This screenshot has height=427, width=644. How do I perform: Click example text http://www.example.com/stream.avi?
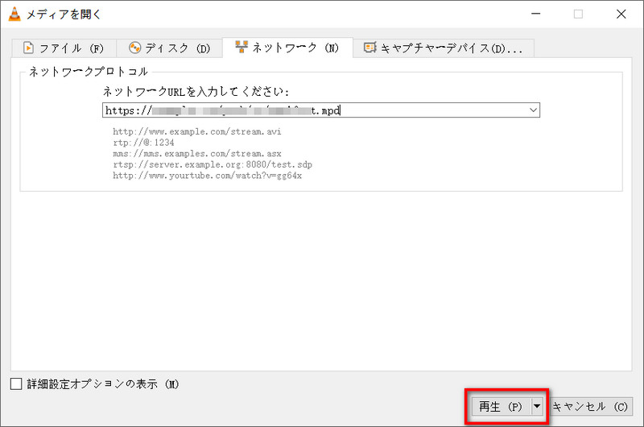tap(196, 131)
